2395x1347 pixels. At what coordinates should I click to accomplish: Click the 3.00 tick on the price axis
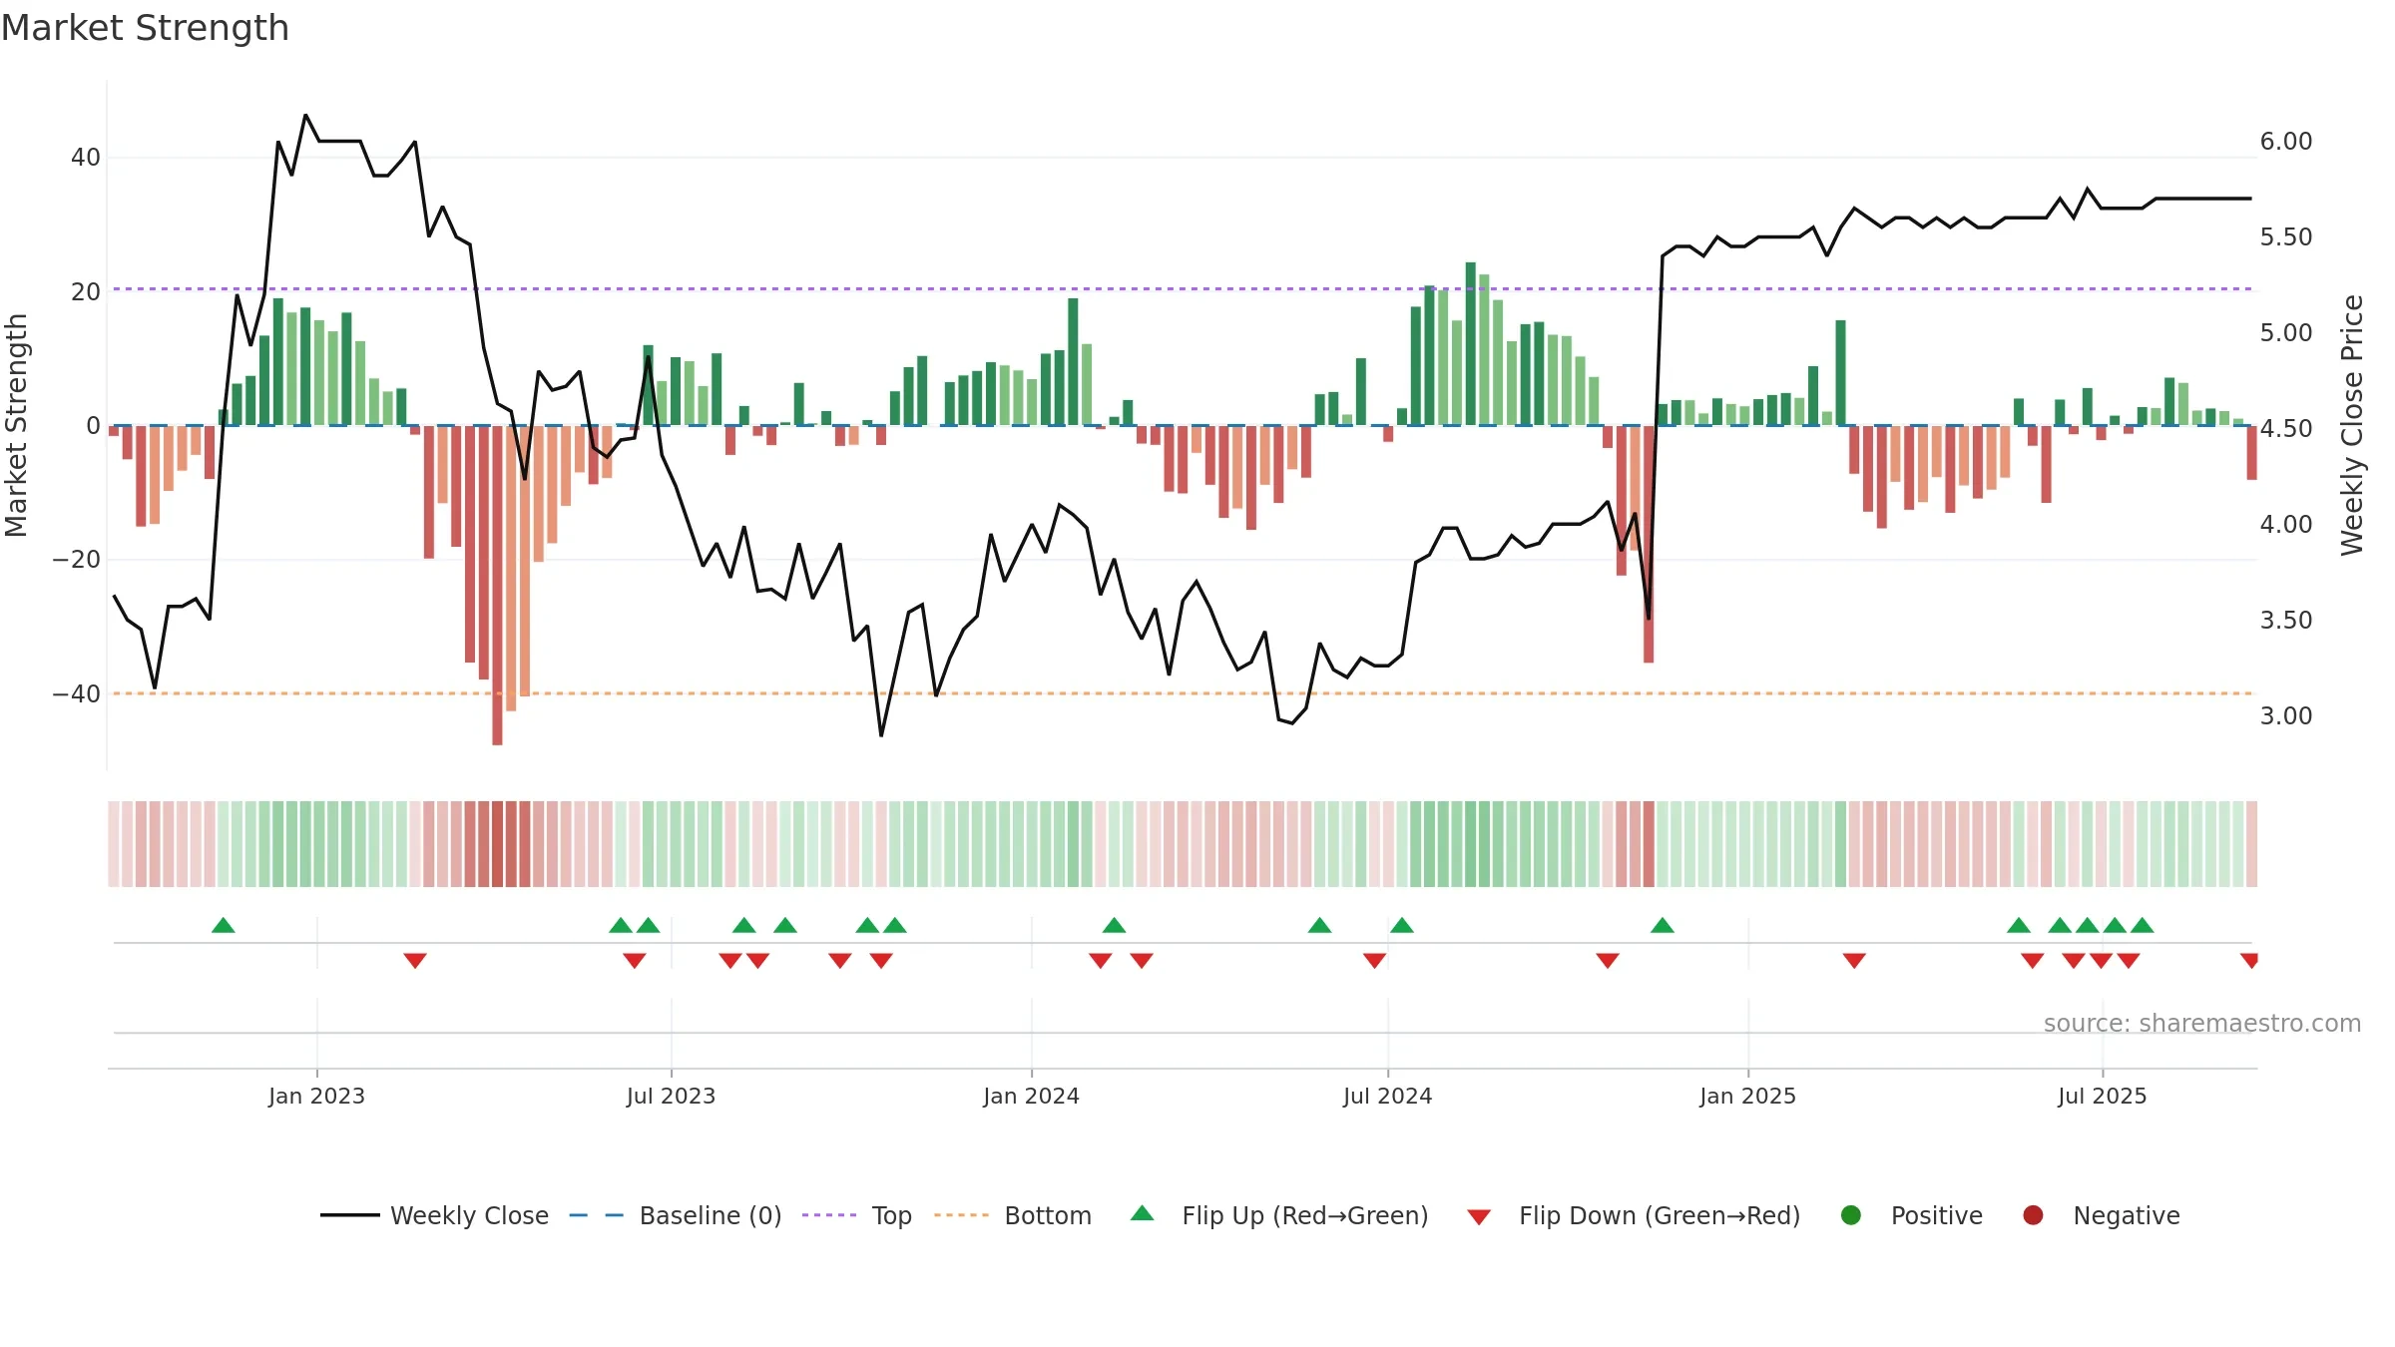click(x=2286, y=715)
